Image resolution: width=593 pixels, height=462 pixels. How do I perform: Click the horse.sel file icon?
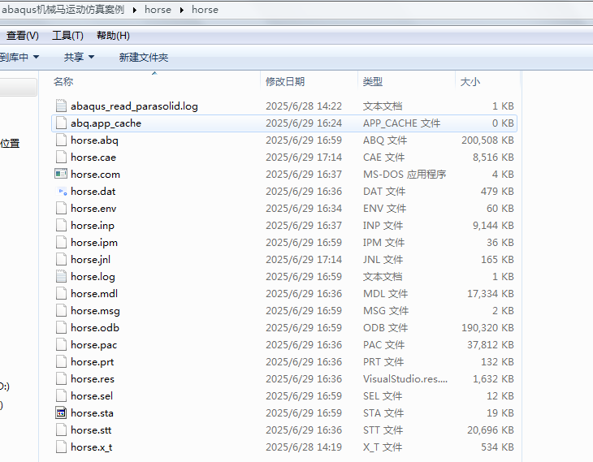(x=61, y=395)
